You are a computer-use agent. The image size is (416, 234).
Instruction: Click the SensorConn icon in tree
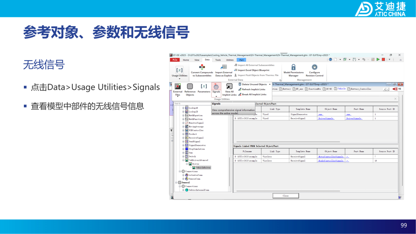click(187, 179)
